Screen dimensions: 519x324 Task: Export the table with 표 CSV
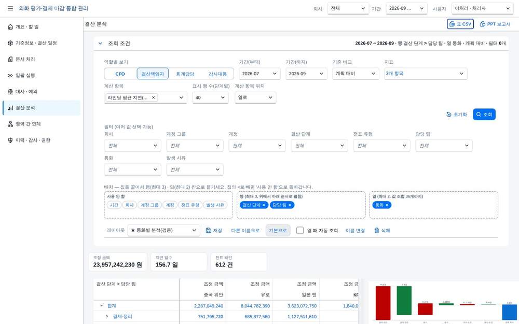460,24
